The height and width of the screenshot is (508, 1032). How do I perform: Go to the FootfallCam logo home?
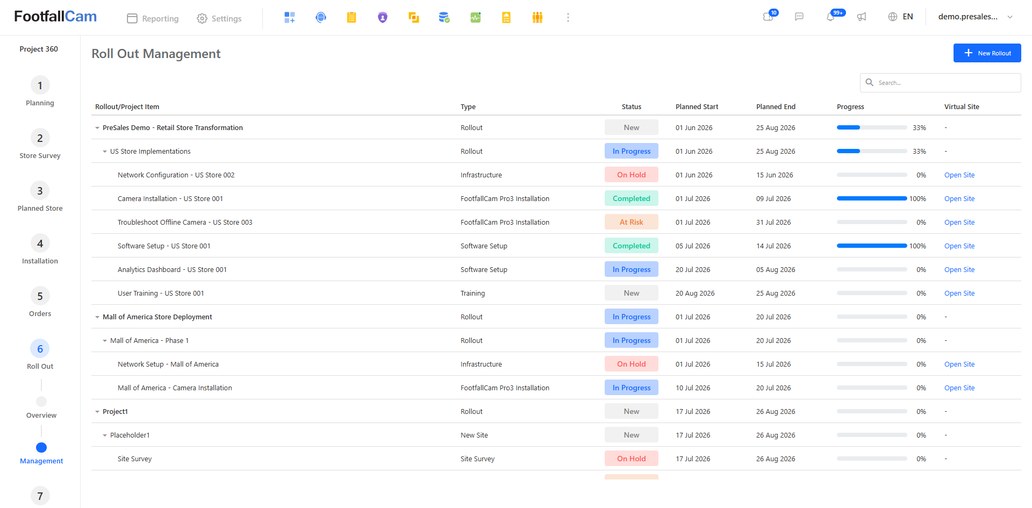[55, 17]
